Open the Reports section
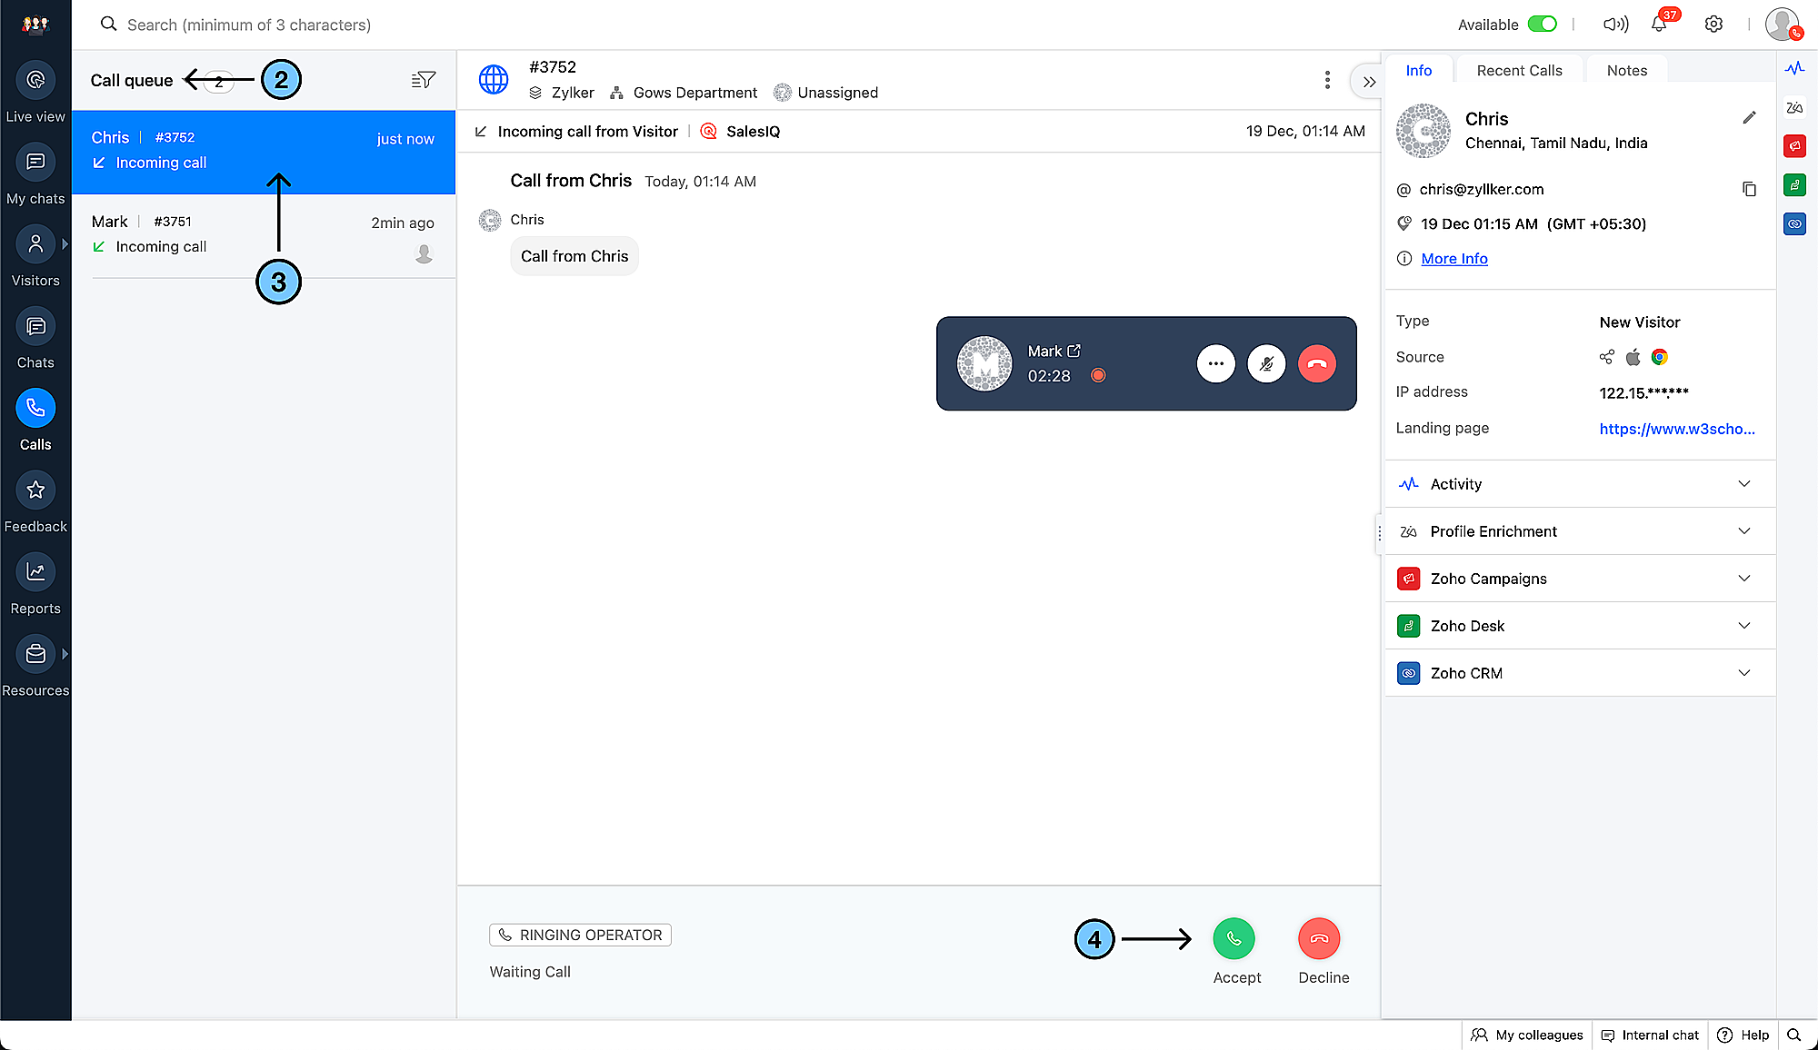 coord(35,573)
